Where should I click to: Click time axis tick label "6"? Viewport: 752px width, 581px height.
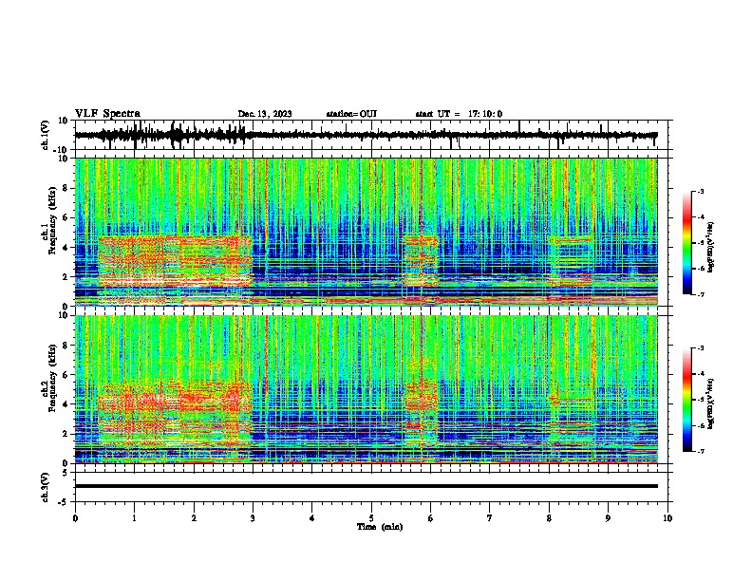click(x=430, y=518)
